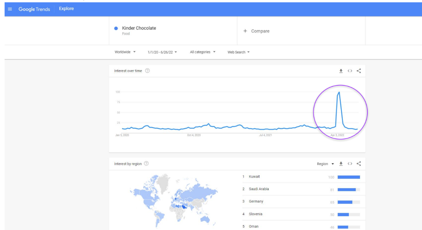Open embed code for Interest over time
The height and width of the screenshot is (230, 422).
point(350,71)
